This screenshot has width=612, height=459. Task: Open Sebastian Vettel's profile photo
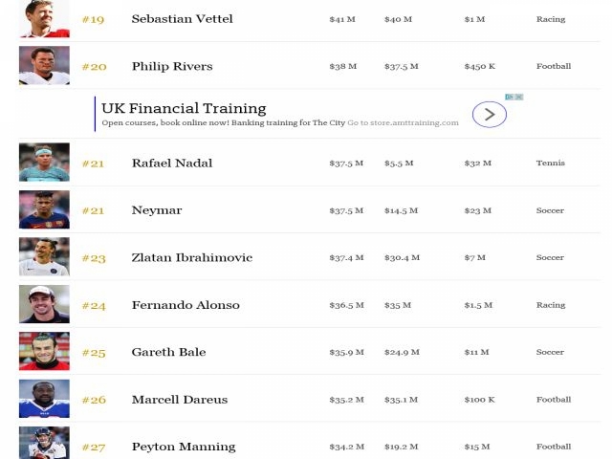coord(44,19)
